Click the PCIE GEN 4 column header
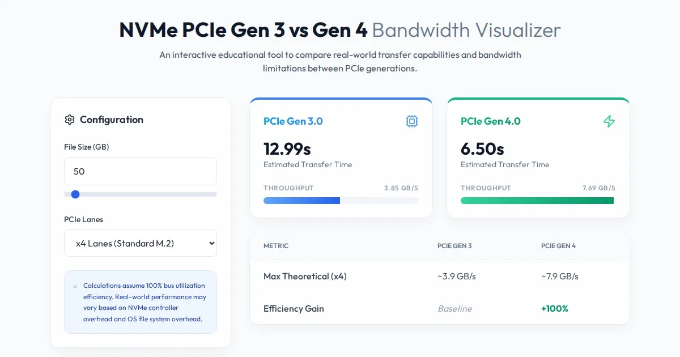 (x=558, y=246)
